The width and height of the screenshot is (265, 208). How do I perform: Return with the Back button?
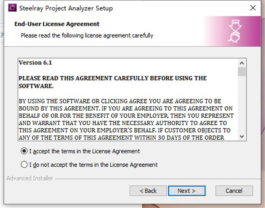click(148, 191)
